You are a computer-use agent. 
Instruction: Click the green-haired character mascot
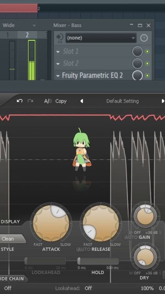82,150
